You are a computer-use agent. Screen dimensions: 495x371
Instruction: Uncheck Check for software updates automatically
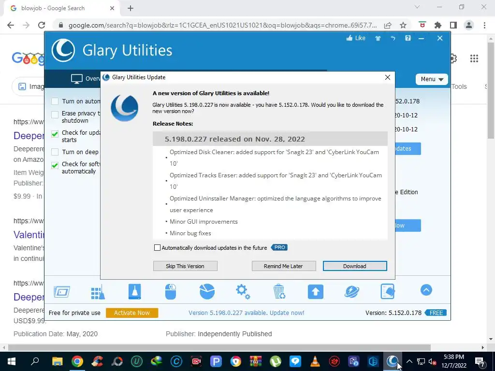click(55, 165)
